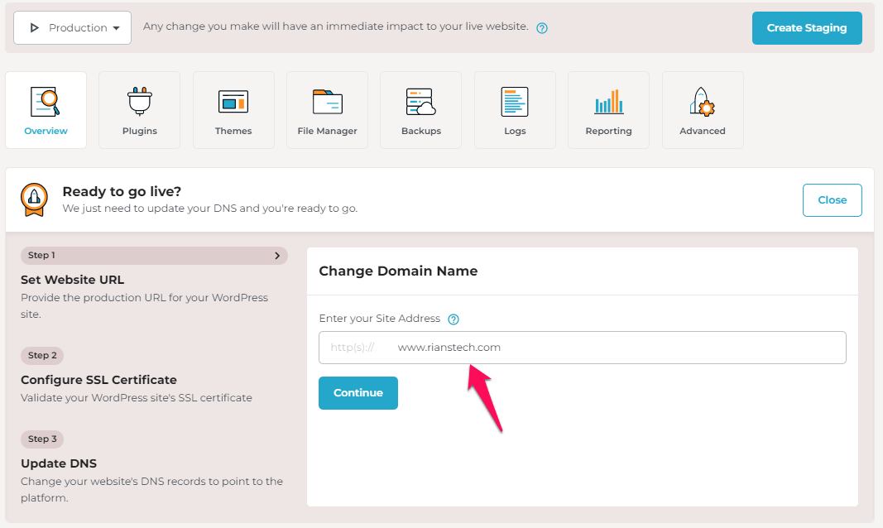Switch to the Plugins tab label

(140, 131)
